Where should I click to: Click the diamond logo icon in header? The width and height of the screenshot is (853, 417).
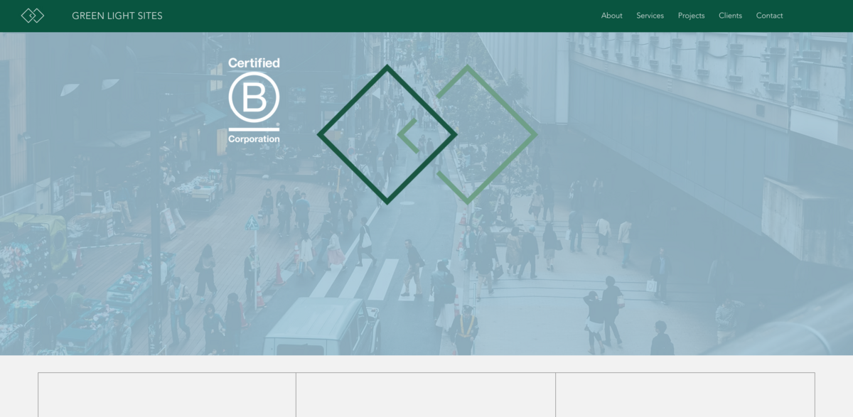pos(33,16)
